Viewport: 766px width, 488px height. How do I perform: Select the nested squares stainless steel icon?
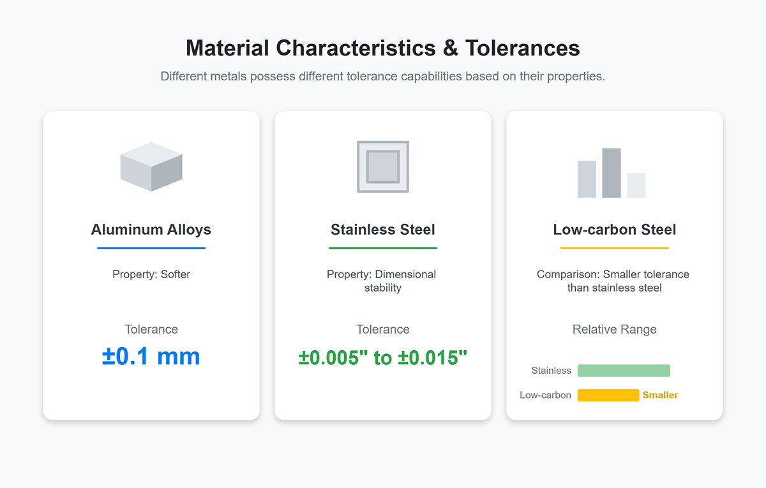pos(382,168)
